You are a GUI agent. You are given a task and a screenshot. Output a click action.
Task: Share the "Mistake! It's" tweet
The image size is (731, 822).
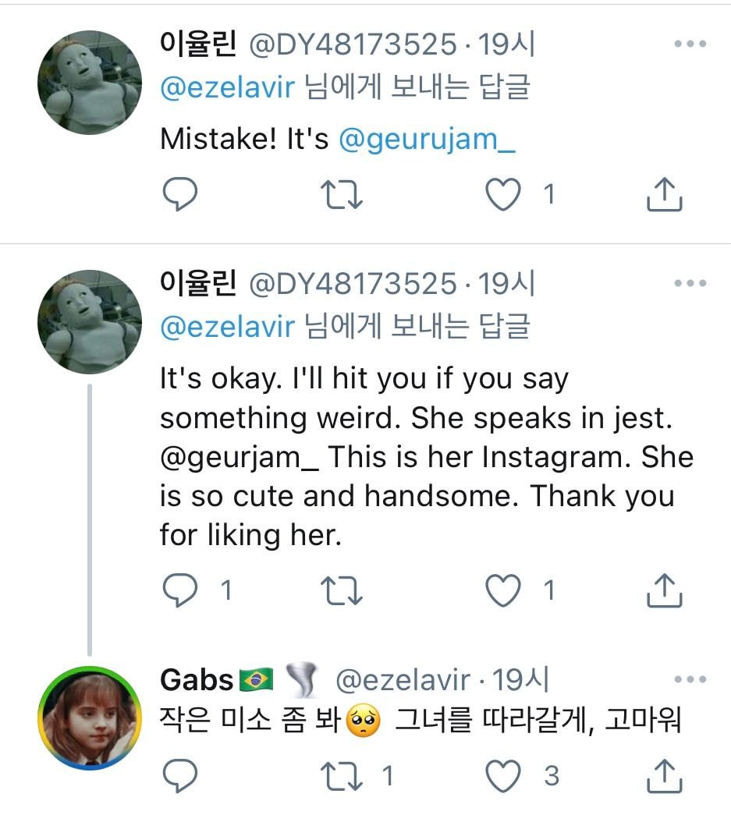(x=665, y=195)
